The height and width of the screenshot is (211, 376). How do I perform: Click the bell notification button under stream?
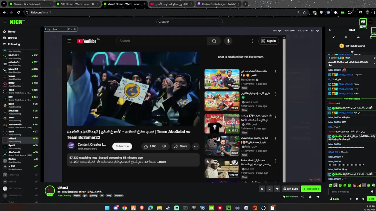coord(269,189)
